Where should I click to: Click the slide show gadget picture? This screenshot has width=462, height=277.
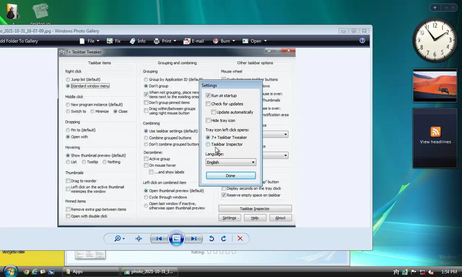[435, 85]
